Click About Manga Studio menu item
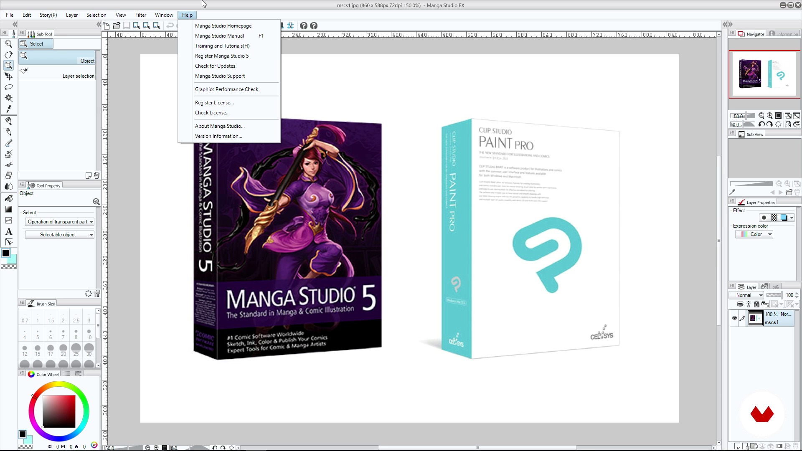This screenshot has width=802, height=451. click(x=220, y=126)
